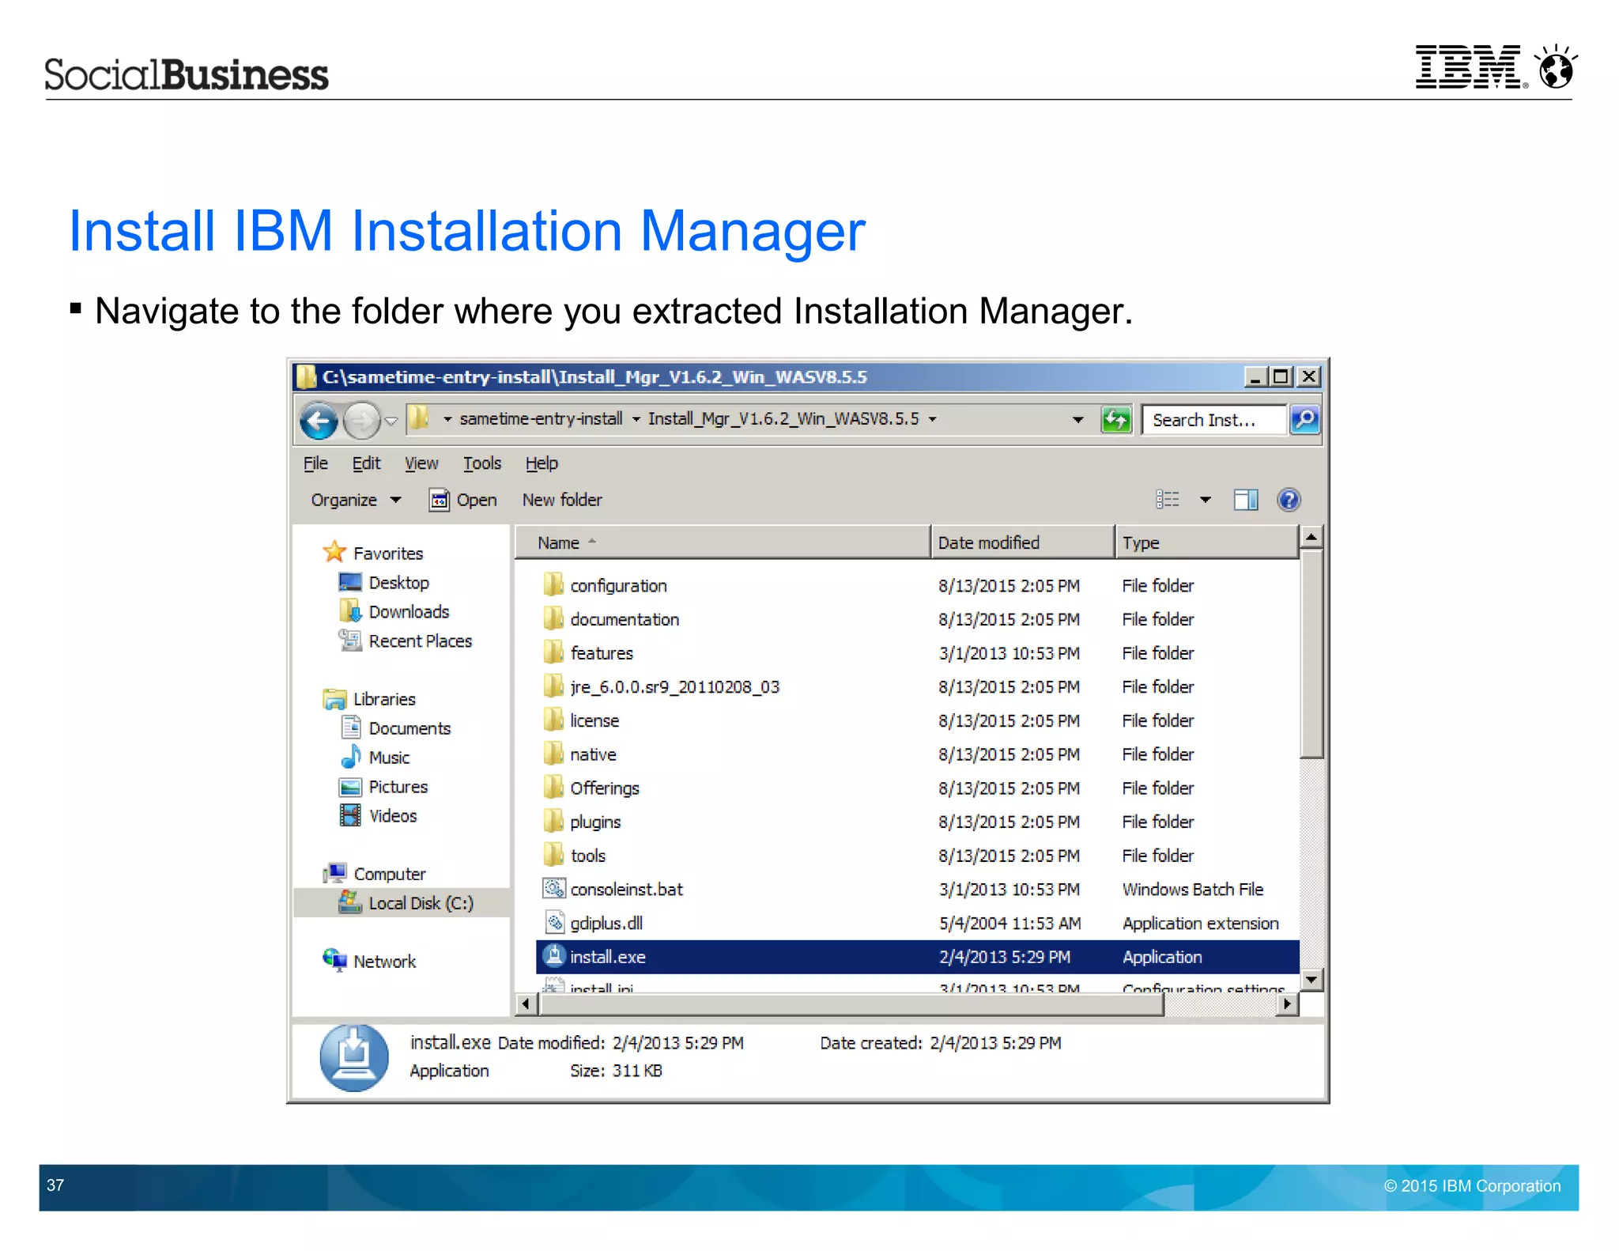The image size is (1619, 1251).
Task: Click the horizontal scrollbar right arrow
Action: point(1287,1003)
